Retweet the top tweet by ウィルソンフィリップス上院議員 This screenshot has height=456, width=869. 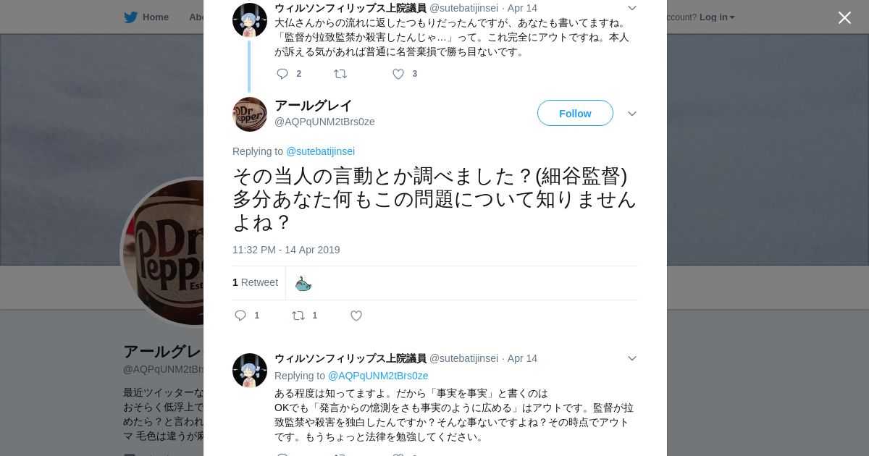coord(340,74)
